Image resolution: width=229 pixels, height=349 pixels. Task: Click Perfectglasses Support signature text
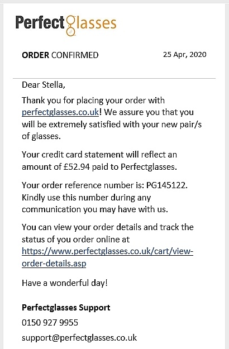point(66,308)
